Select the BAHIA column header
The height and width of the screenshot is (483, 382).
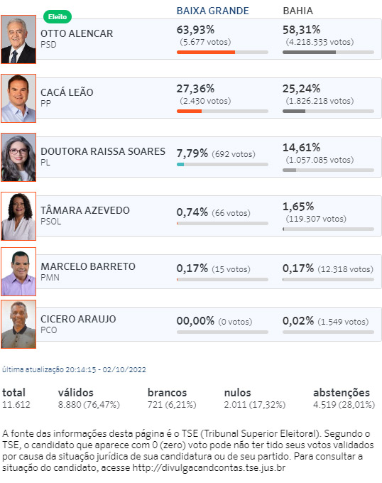click(298, 11)
